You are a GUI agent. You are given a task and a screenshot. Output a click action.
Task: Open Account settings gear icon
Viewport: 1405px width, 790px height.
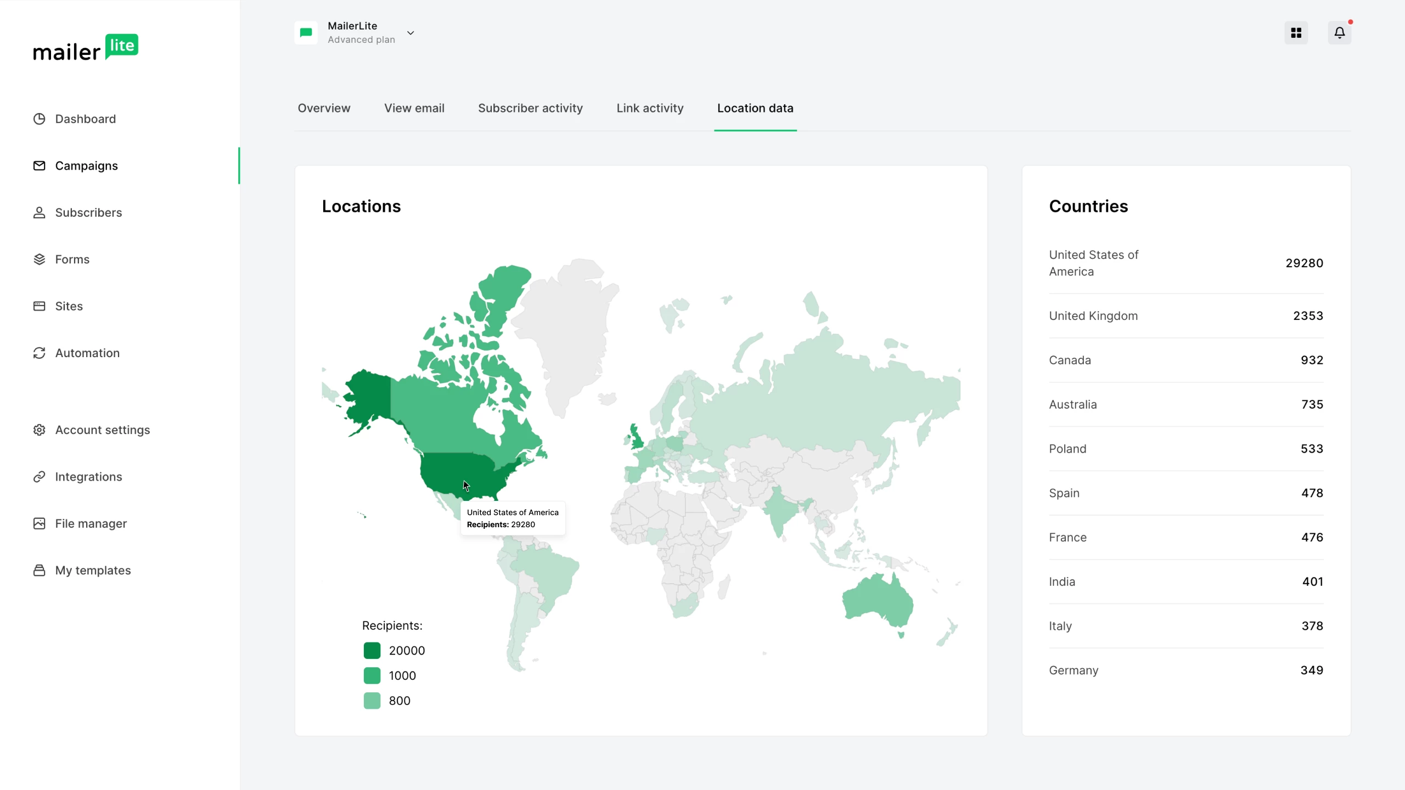(x=39, y=430)
